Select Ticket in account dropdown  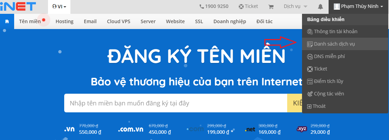click(x=345, y=69)
